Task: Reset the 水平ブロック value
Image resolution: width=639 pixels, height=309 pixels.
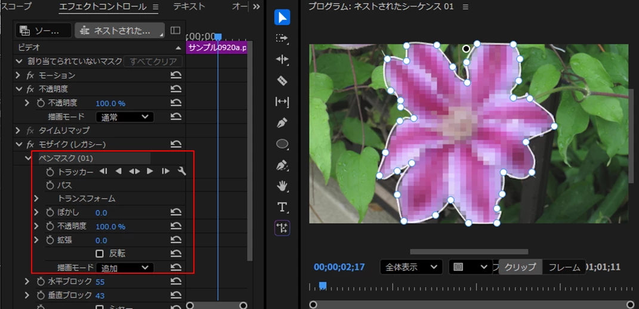Action: 175,282
